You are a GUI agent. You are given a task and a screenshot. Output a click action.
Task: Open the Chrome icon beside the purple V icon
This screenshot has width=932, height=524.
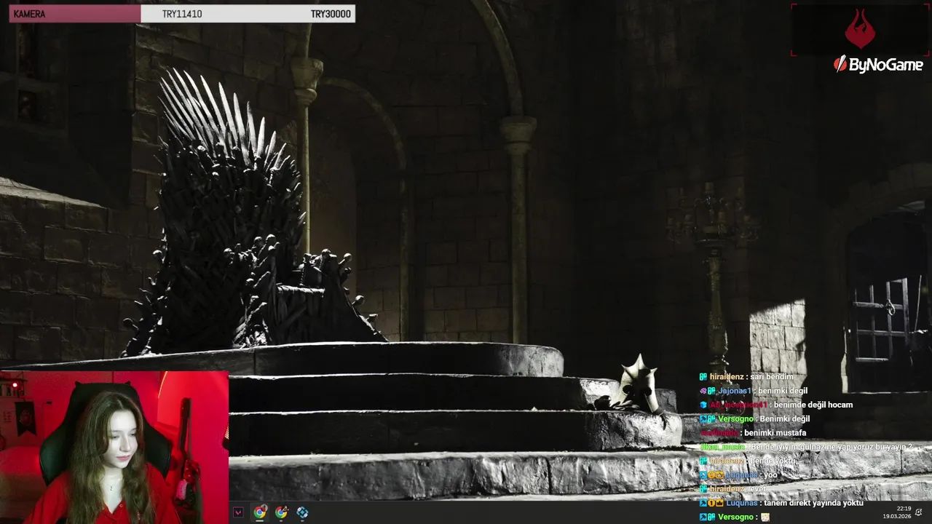tap(259, 512)
